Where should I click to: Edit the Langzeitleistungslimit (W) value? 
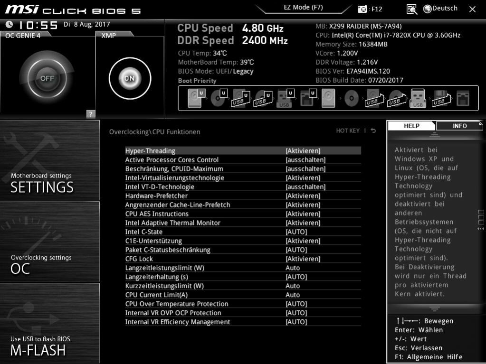243,268
